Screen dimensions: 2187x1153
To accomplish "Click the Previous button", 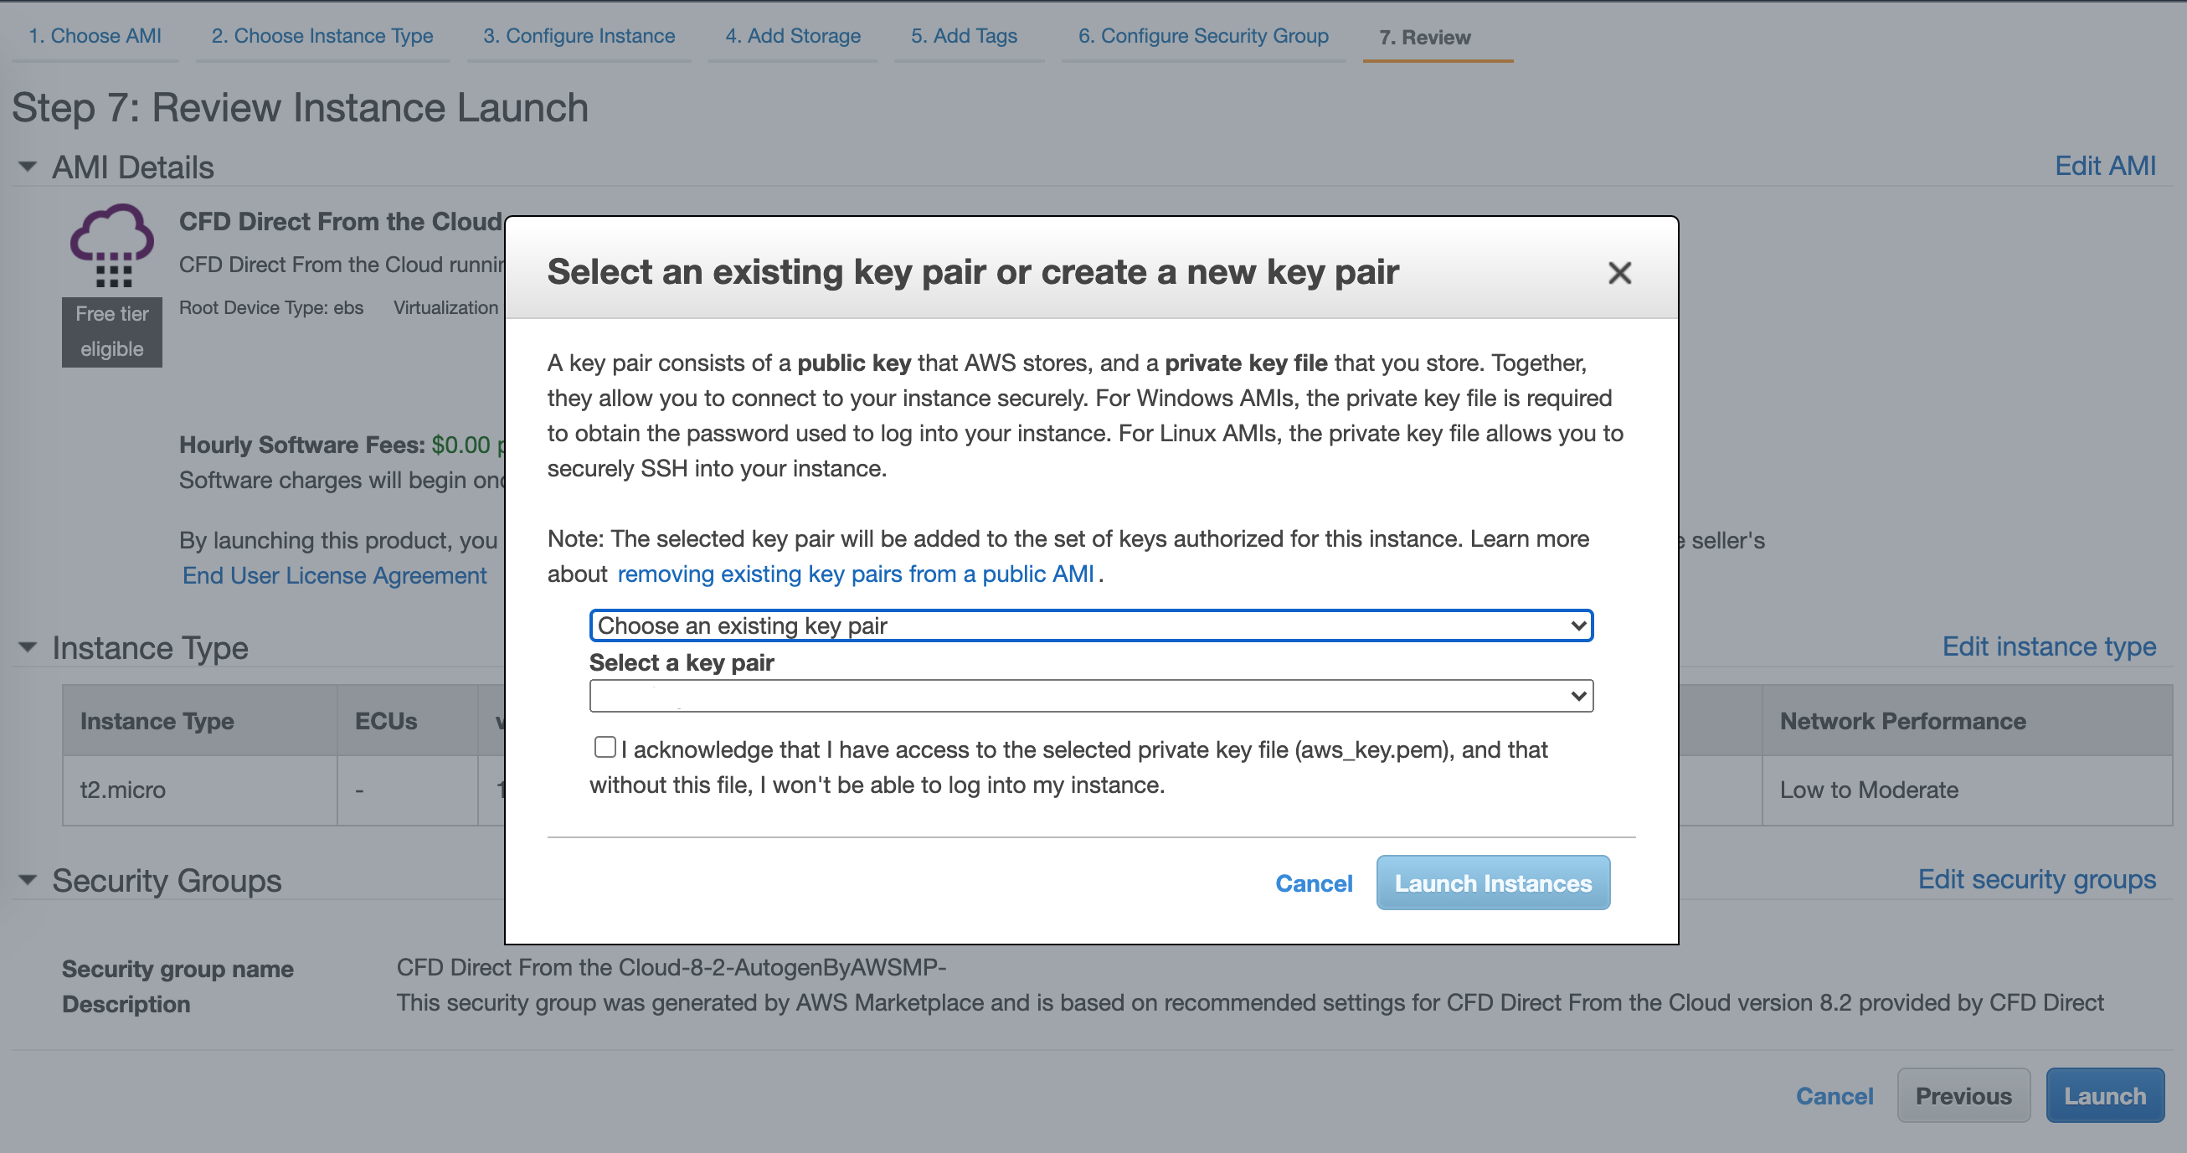I will (x=1963, y=1095).
